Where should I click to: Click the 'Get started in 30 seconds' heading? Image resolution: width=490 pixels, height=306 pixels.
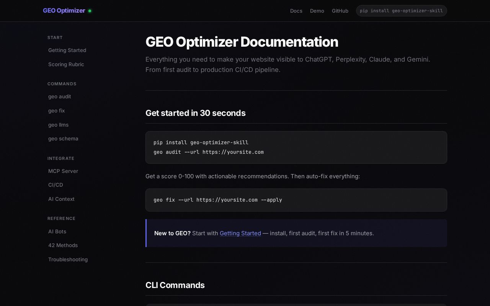coord(195,113)
